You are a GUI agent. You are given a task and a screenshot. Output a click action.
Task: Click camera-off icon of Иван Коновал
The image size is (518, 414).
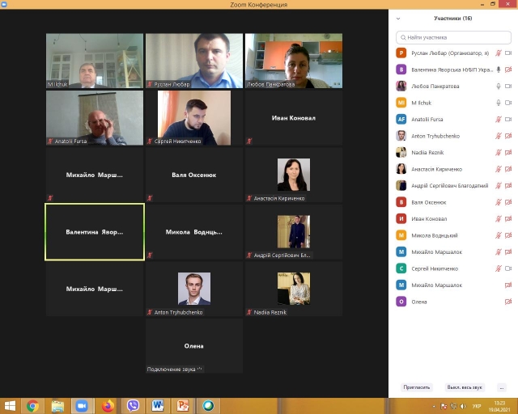(x=508, y=218)
